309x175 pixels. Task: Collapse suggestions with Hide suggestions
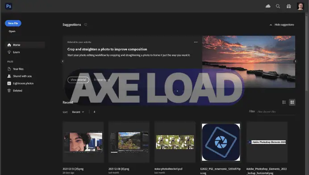click(282, 25)
